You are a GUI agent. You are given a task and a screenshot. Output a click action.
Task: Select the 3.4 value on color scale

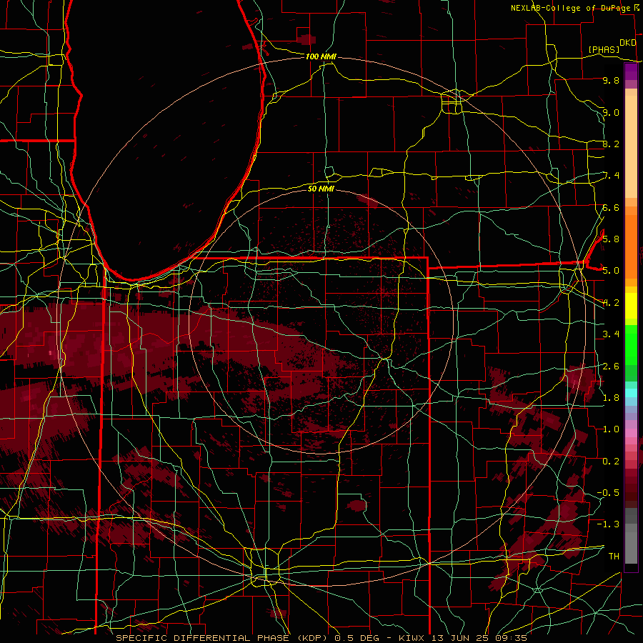coord(611,334)
